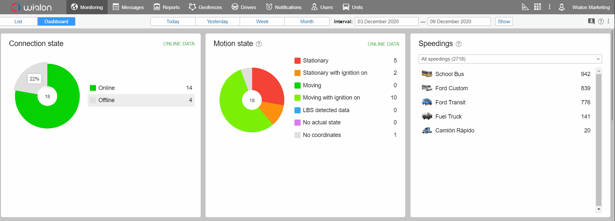
Task: Open the Drivers tab
Action: coord(244,7)
